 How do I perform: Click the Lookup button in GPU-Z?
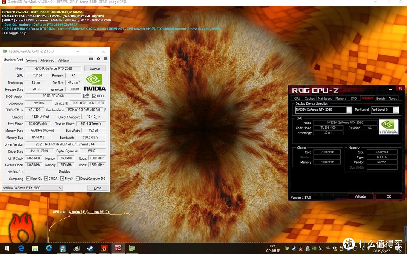95,68
